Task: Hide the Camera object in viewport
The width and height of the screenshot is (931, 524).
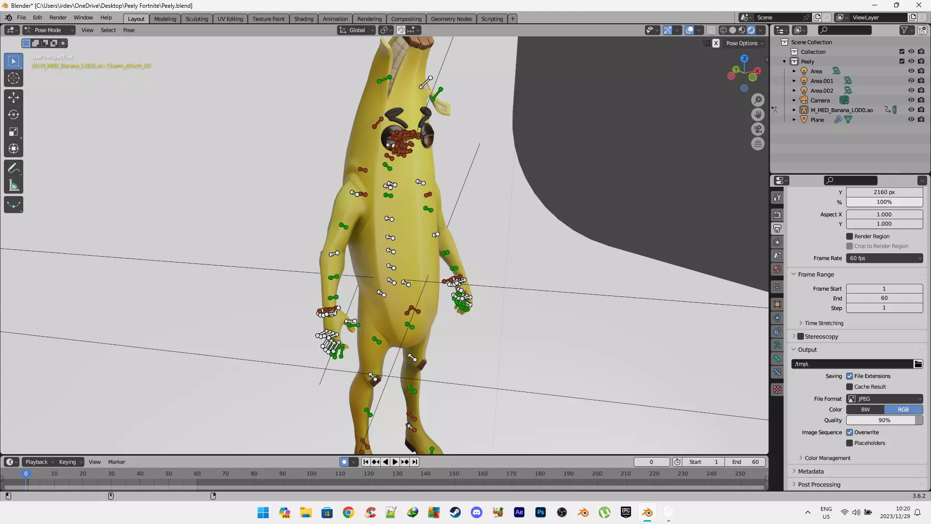Action: [x=911, y=100]
